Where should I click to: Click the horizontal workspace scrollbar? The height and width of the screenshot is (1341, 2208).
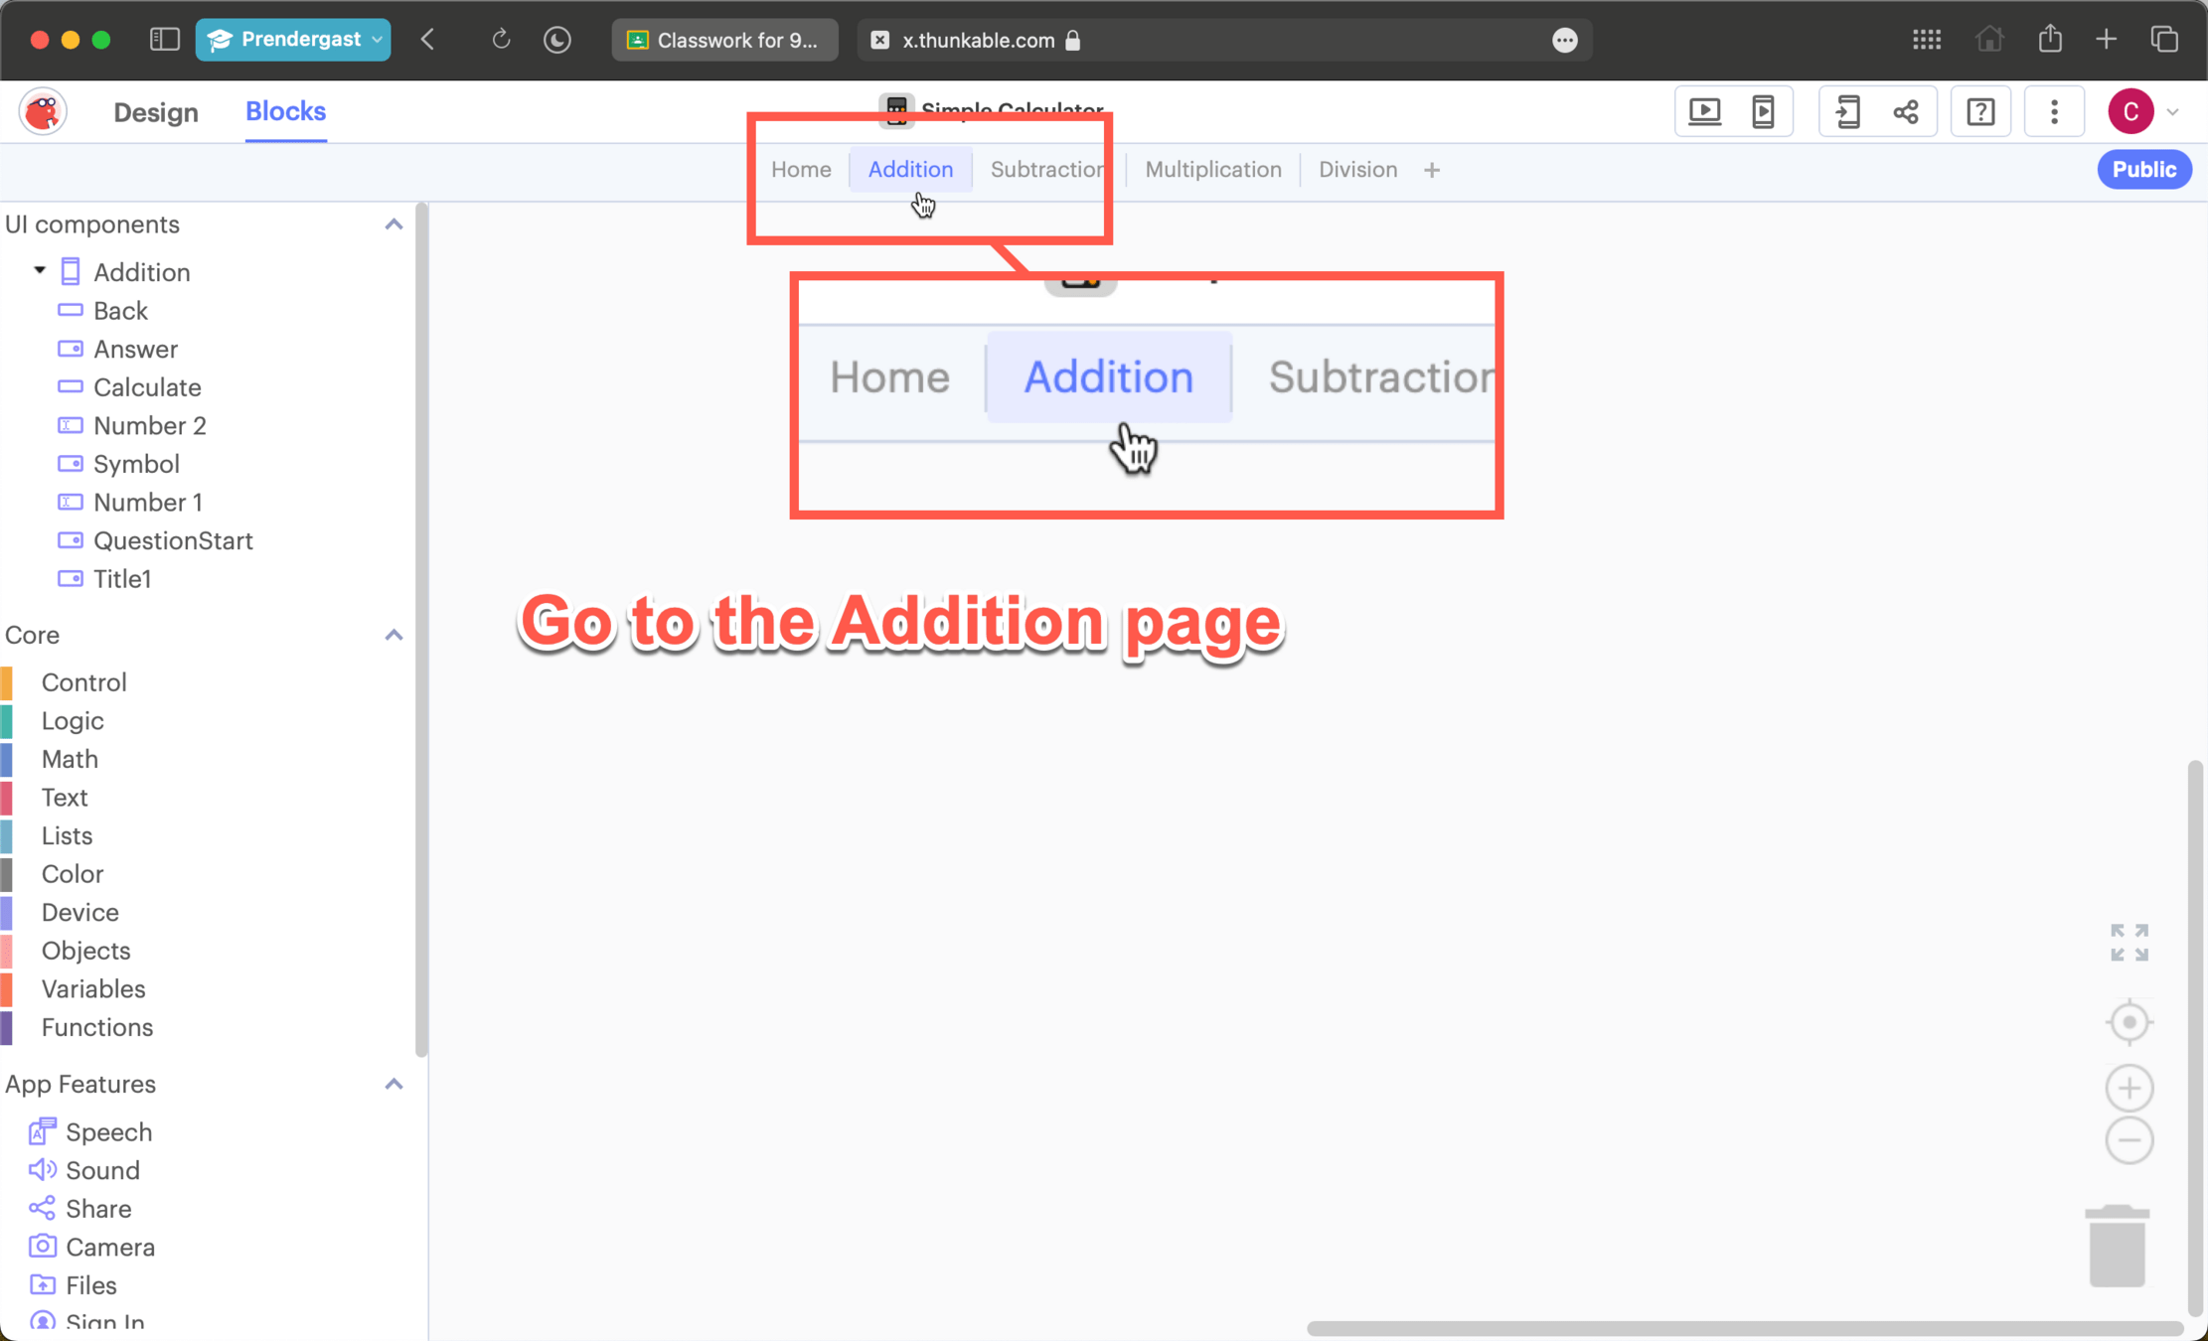point(1743,1328)
